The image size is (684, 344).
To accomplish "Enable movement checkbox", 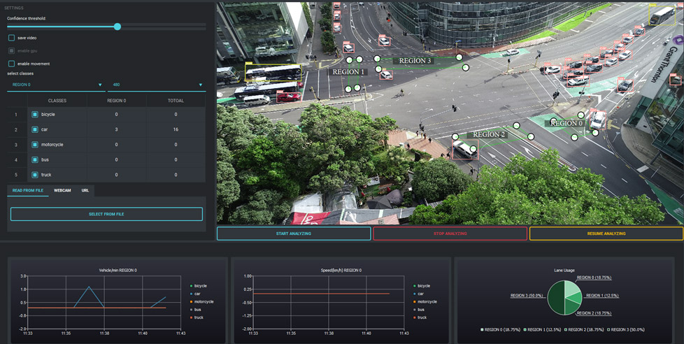I will coord(12,64).
